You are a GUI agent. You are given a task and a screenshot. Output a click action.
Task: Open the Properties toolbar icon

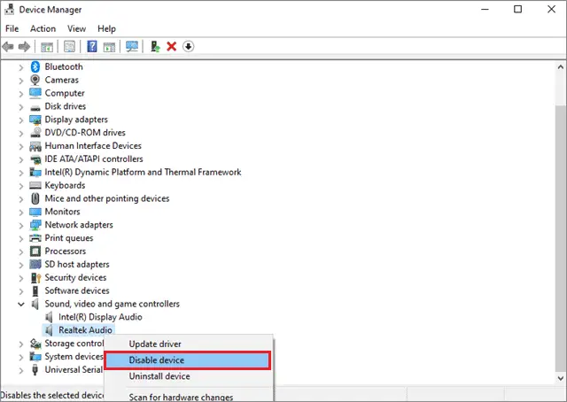pos(69,47)
